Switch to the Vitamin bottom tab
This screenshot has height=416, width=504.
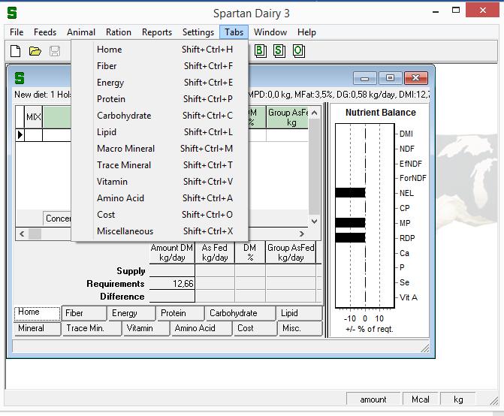[146, 329]
